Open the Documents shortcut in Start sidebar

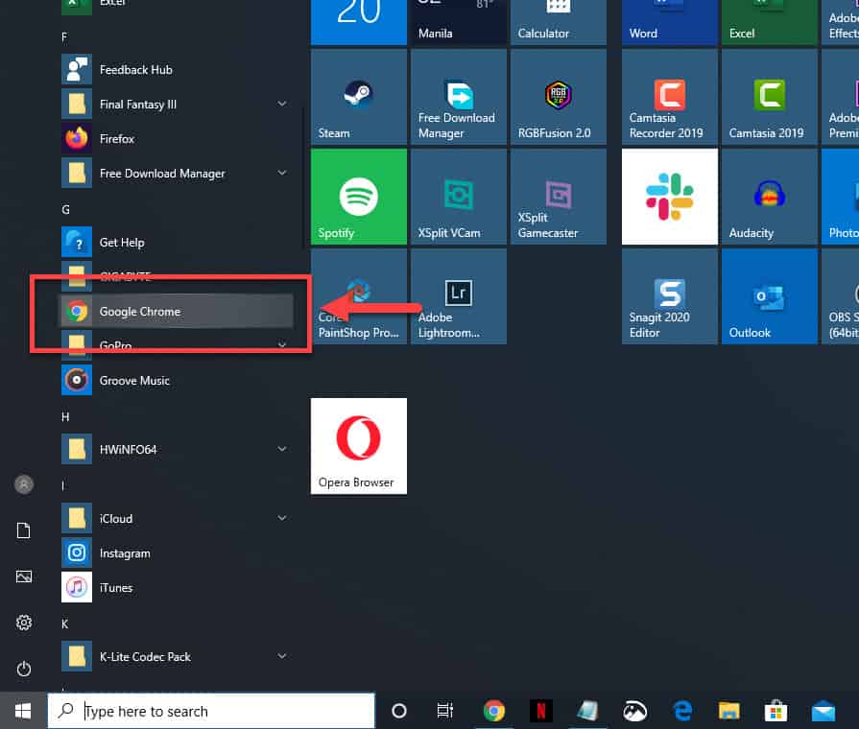[x=24, y=530]
